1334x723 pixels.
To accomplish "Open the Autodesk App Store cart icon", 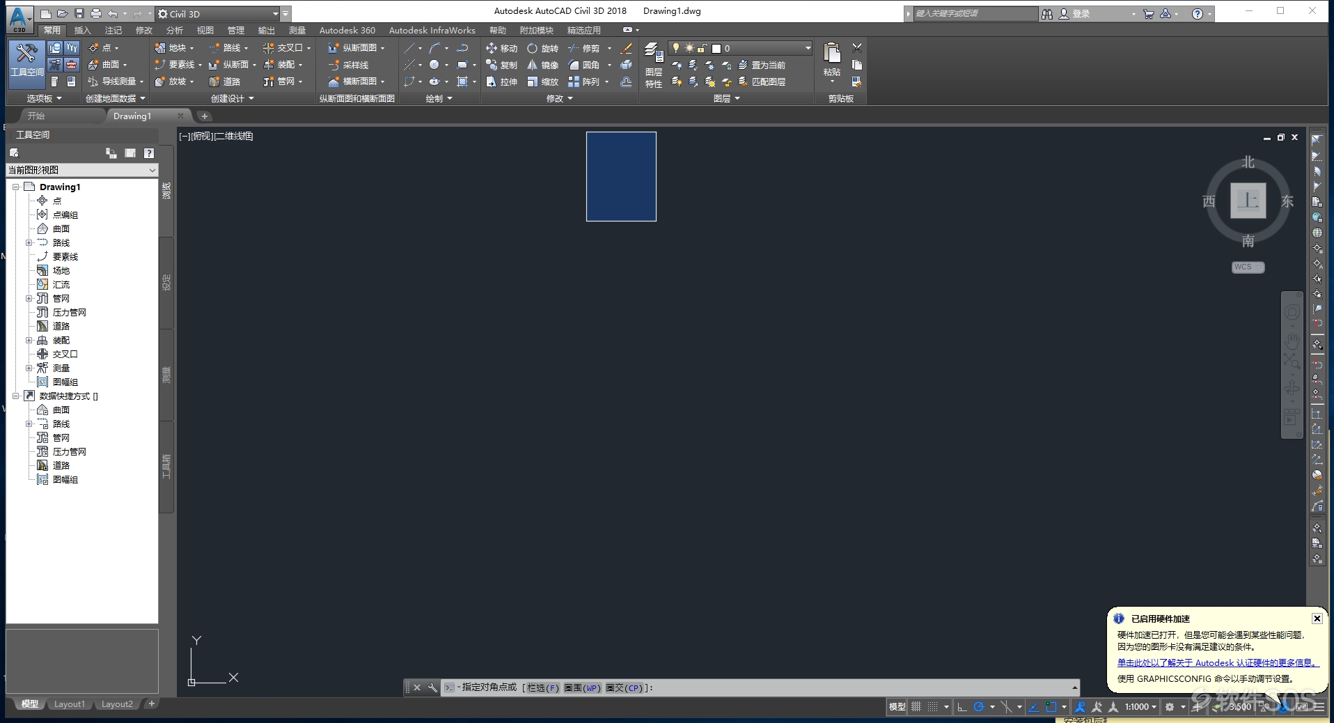I will point(1148,14).
